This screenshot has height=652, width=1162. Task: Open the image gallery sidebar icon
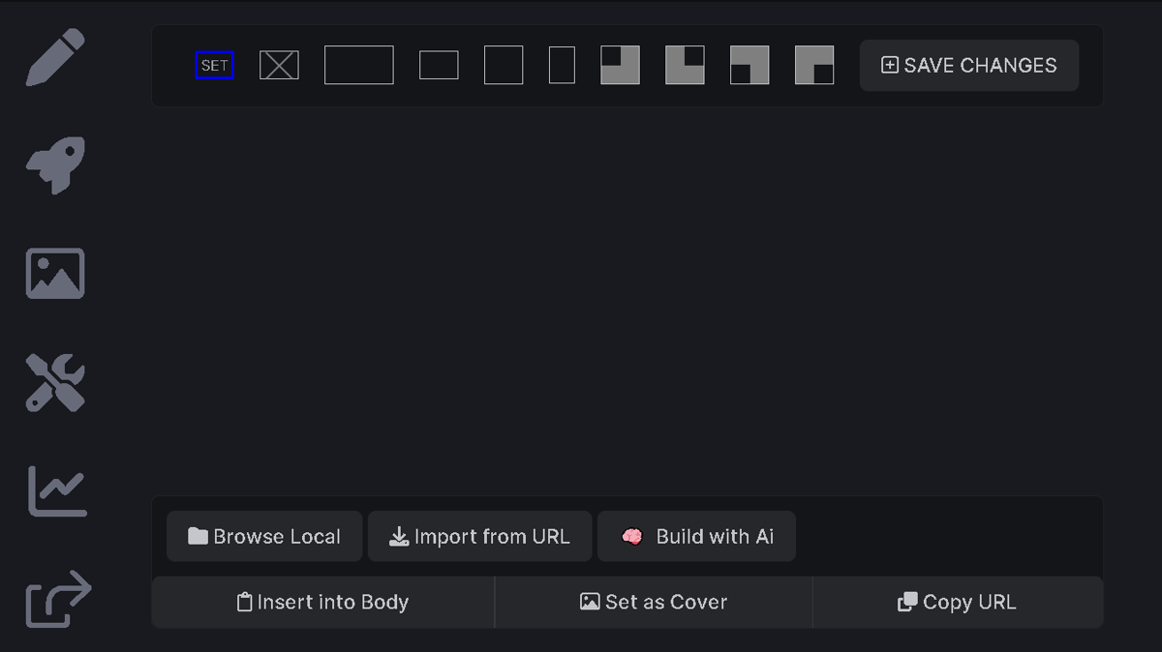point(55,274)
